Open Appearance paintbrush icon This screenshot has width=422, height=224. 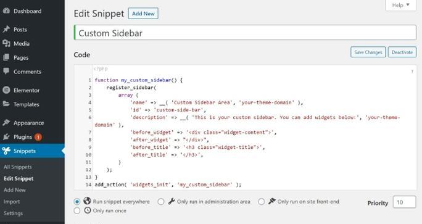6,123
